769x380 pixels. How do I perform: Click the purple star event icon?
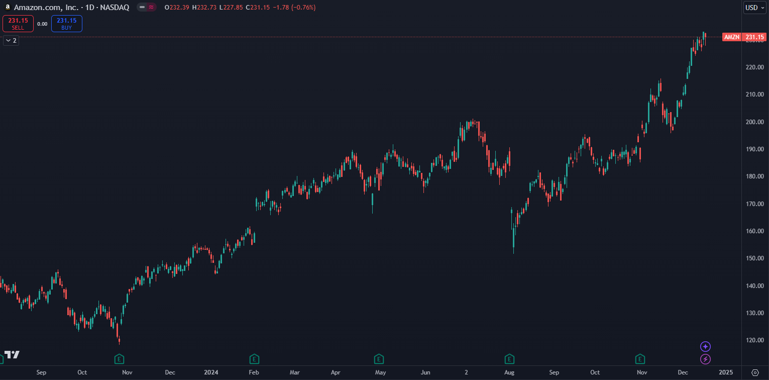pyautogui.click(x=706, y=346)
